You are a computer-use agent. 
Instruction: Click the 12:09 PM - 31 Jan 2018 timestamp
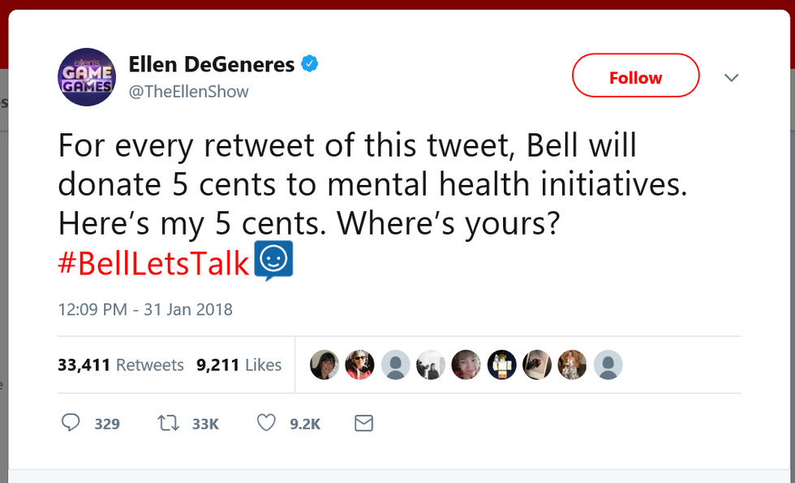click(145, 309)
